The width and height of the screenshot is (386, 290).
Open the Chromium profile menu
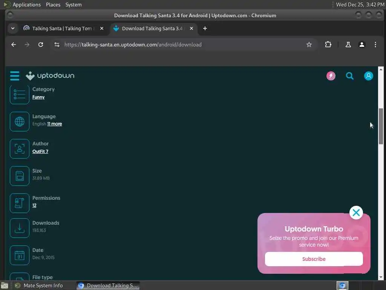(361, 45)
